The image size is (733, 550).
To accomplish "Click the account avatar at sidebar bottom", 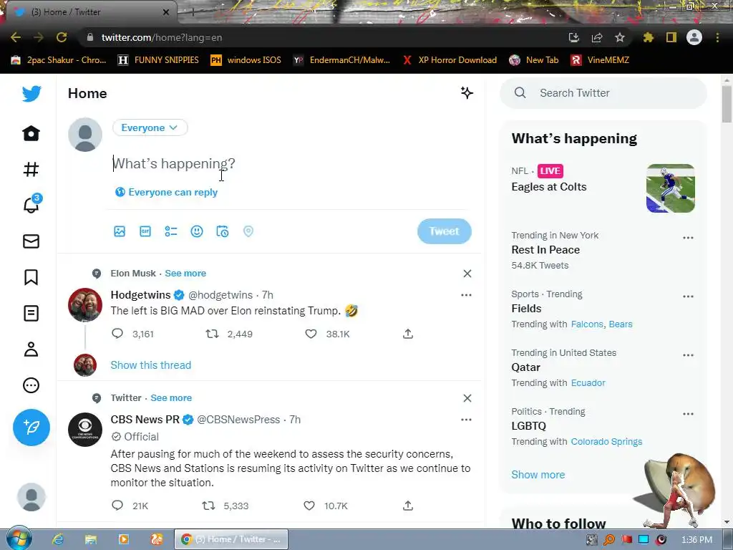I will point(31,497).
